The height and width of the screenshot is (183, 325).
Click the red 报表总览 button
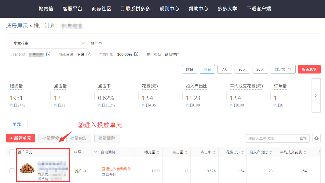click(x=309, y=69)
